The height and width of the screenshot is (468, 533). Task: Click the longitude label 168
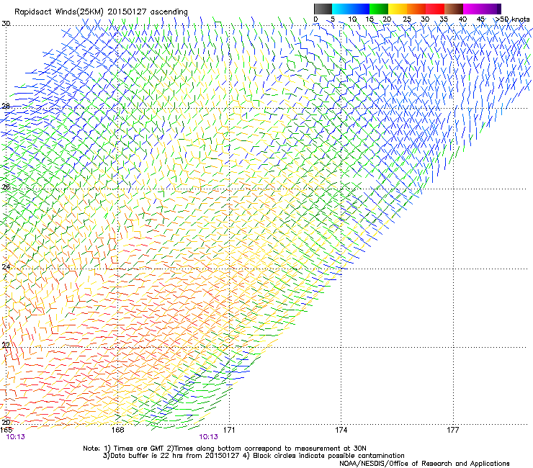point(117,430)
